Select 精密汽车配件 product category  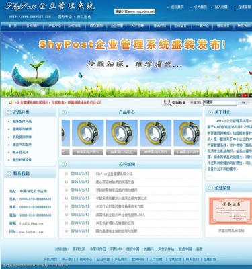(22, 145)
